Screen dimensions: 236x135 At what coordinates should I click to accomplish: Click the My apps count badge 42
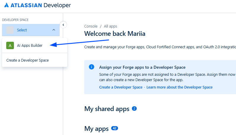(x=114, y=128)
